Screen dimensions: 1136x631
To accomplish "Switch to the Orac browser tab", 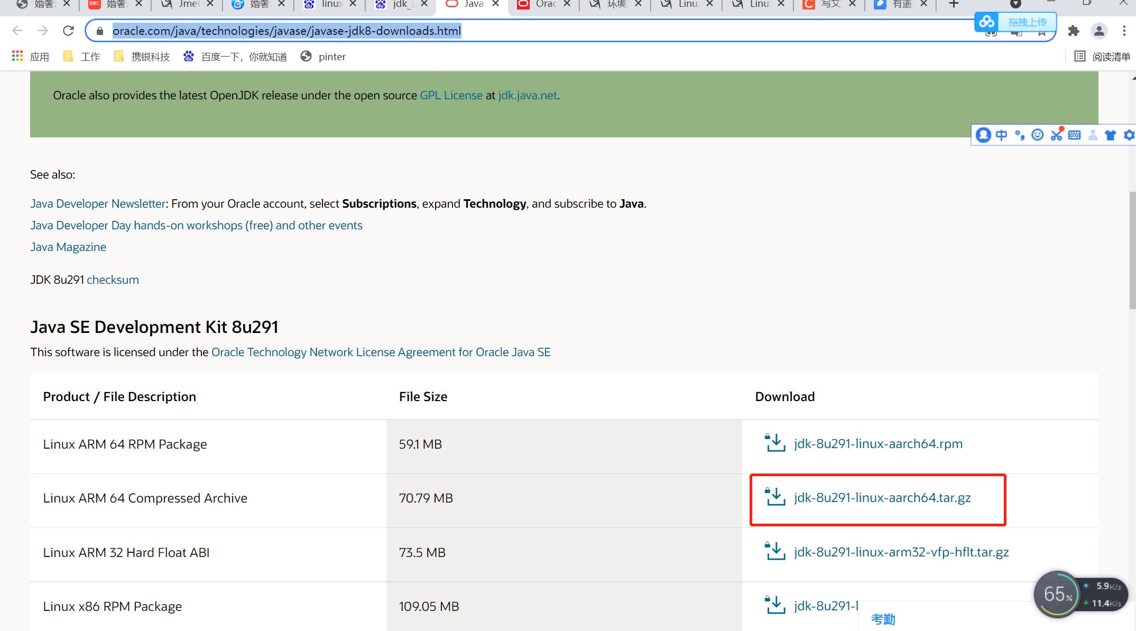I will click(x=544, y=4).
